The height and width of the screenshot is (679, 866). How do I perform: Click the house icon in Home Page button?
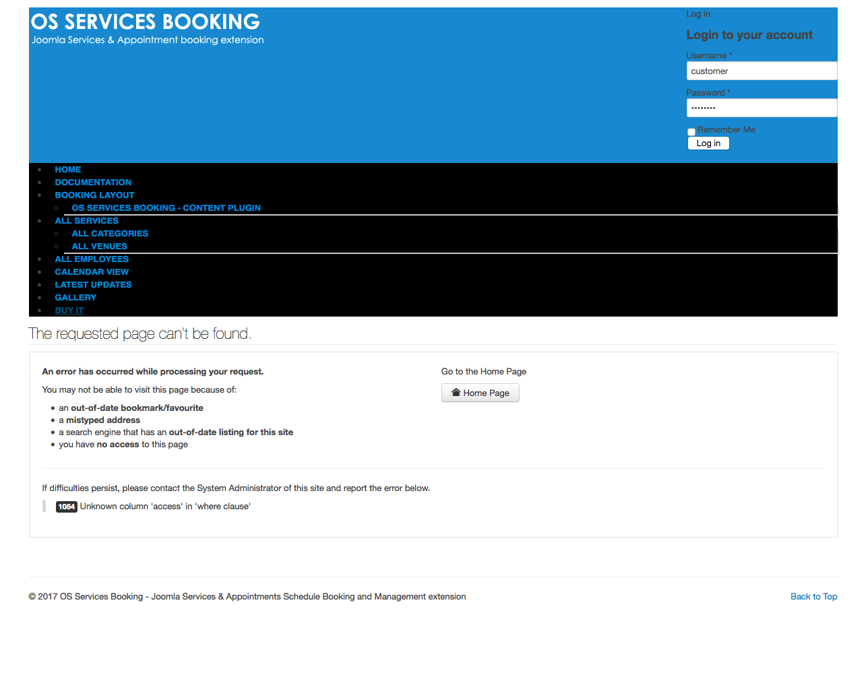click(456, 393)
